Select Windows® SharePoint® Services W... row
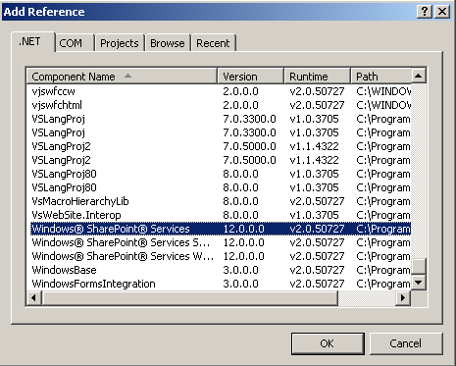 point(219,256)
